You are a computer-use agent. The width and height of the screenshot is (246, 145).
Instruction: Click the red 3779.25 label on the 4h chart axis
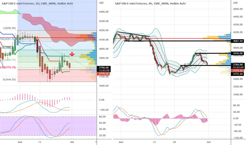tap(238, 71)
